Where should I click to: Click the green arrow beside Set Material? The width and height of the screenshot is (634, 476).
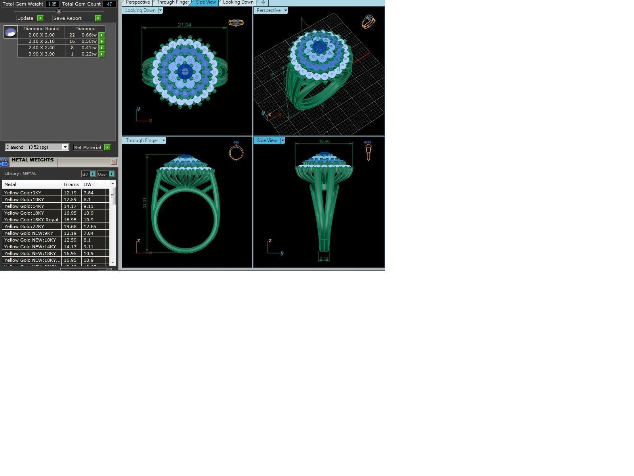107,148
